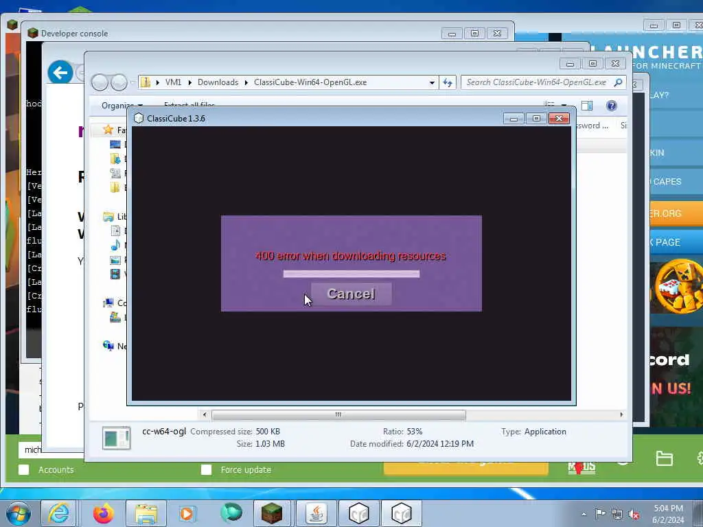Open the Organize menu in Explorer
Viewport: 703px width, 527px height.
pyautogui.click(x=122, y=106)
